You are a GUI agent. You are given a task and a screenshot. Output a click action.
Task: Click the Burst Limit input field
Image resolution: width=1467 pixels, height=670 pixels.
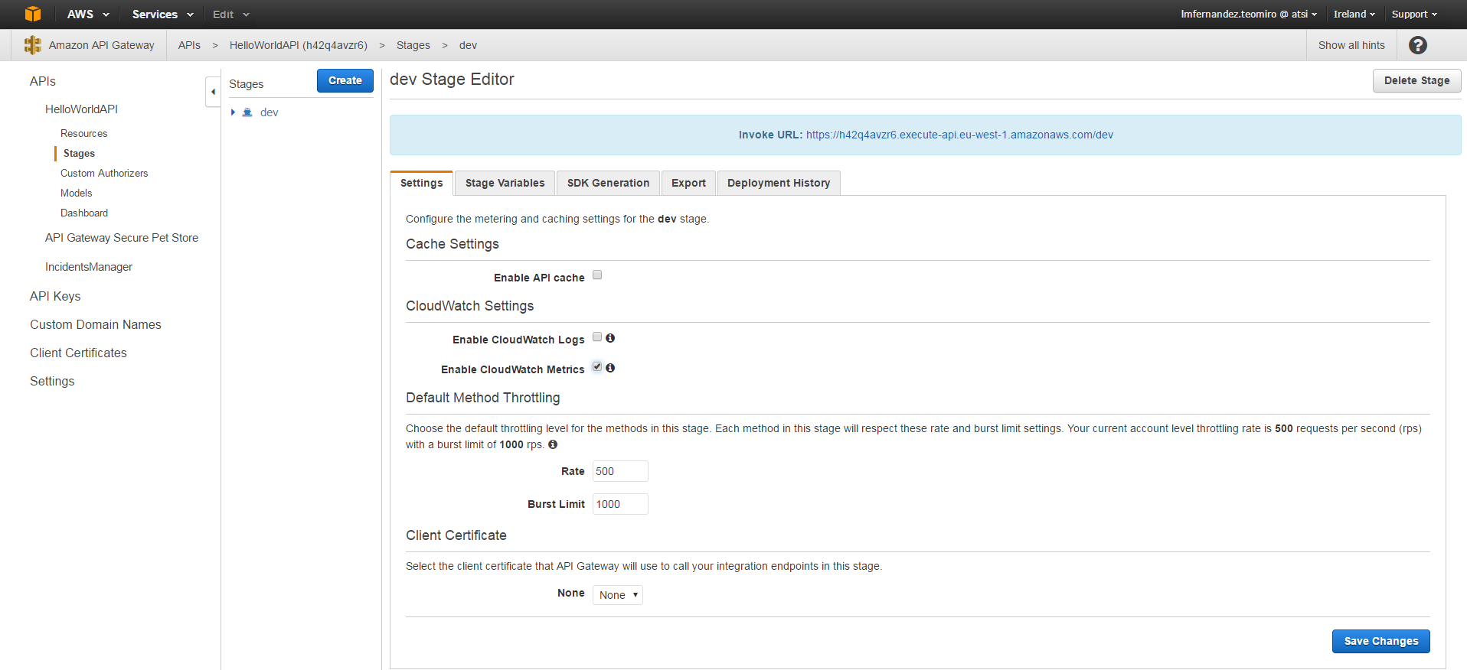(620, 504)
